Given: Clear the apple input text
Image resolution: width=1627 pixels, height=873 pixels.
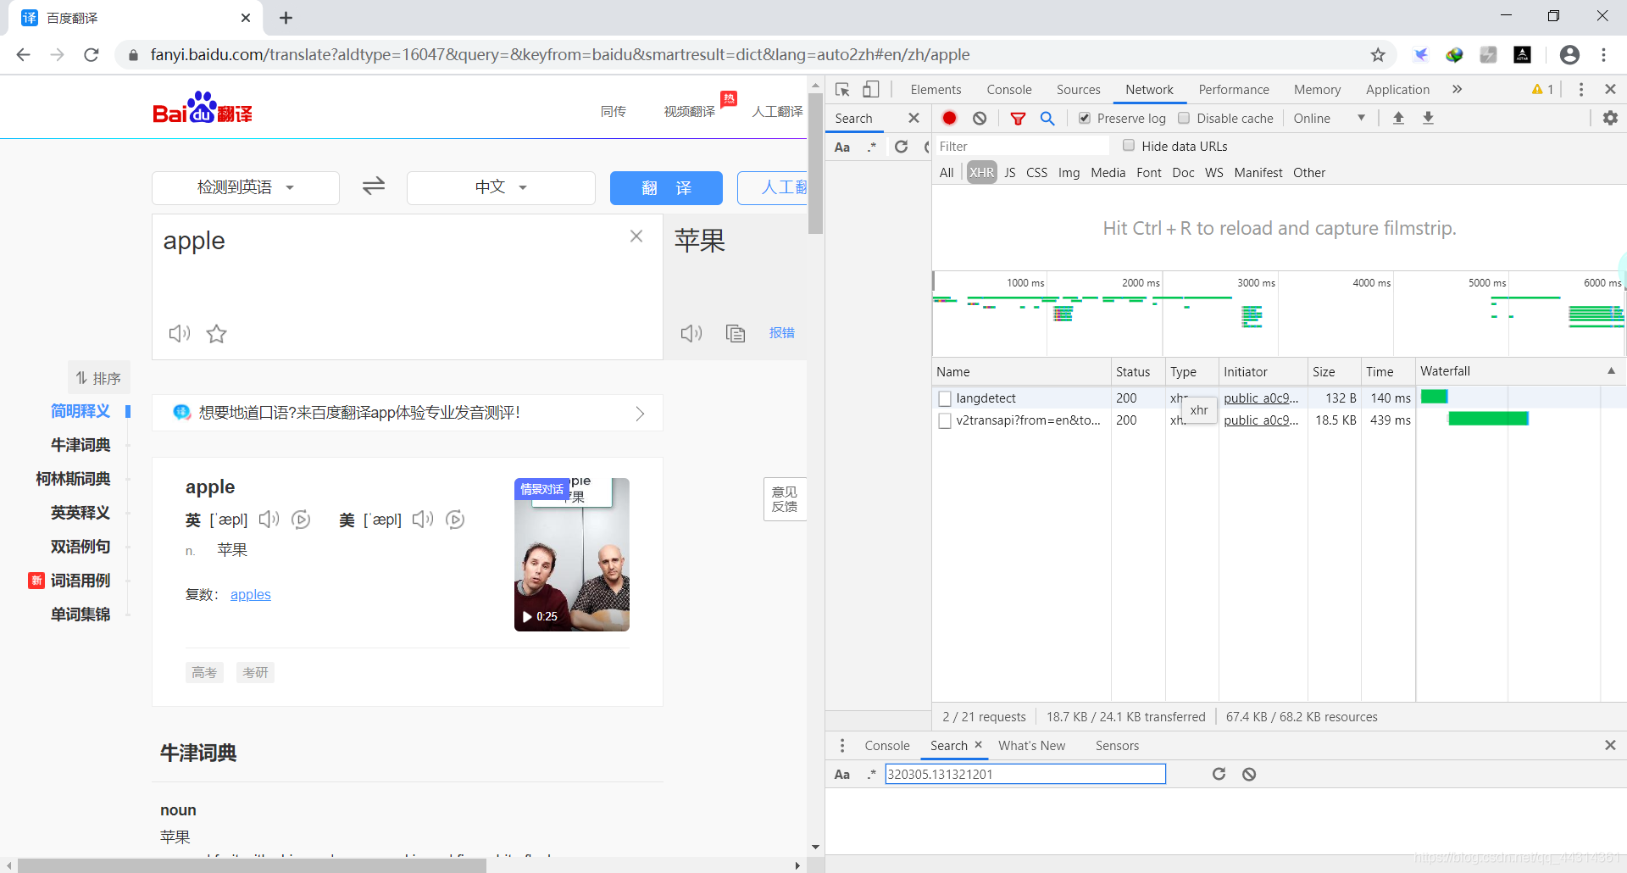Looking at the screenshot, I should pyautogui.click(x=636, y=236).
